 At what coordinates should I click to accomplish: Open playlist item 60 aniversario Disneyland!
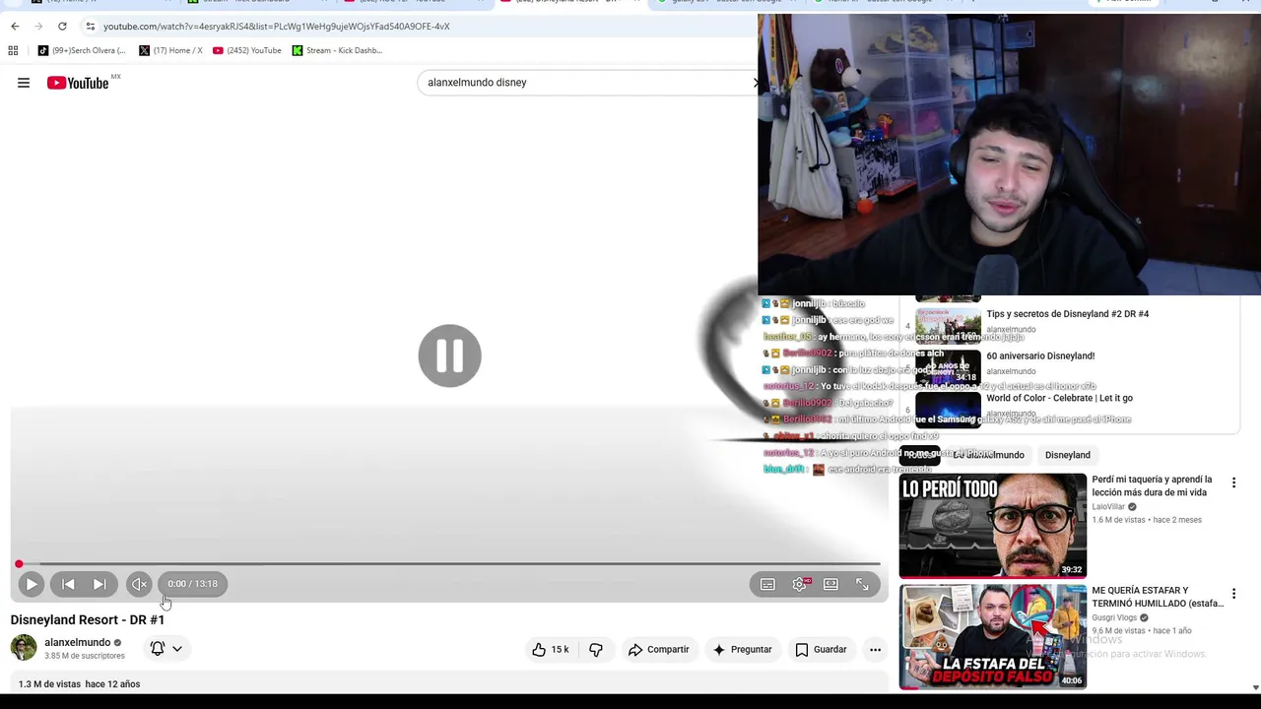1040,356
